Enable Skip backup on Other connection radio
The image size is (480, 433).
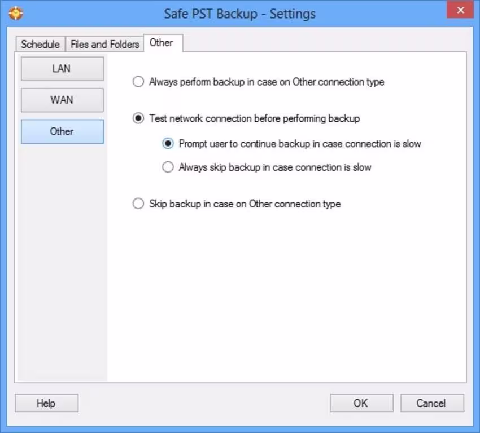tap(138, 204)
